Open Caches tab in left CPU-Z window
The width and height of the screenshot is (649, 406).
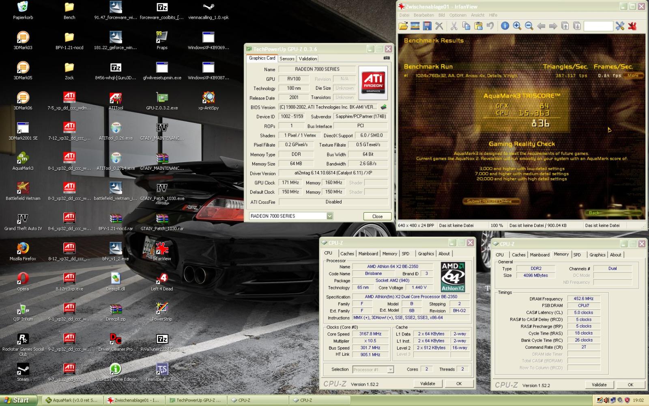click(347, 254)
